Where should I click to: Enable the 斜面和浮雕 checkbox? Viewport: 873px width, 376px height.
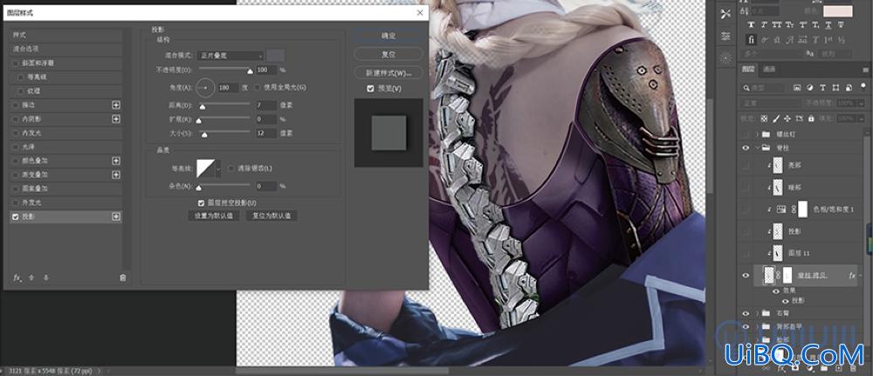16,64
